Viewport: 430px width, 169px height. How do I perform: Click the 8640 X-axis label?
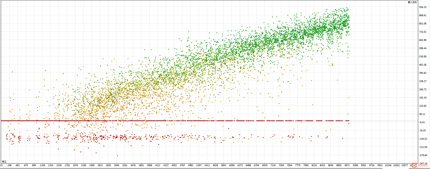331,165
